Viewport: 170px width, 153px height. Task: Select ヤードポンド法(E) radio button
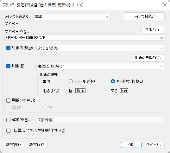click(113, 81)
